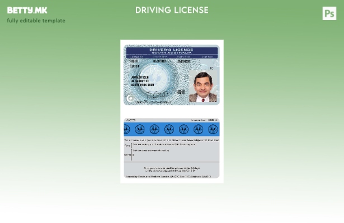
Task: Click the round hologram in card's bottom-left corner
Action: pos(130,98)
